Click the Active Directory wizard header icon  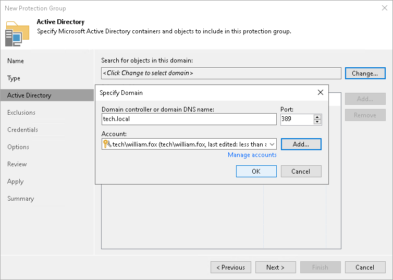coord(17,34)
